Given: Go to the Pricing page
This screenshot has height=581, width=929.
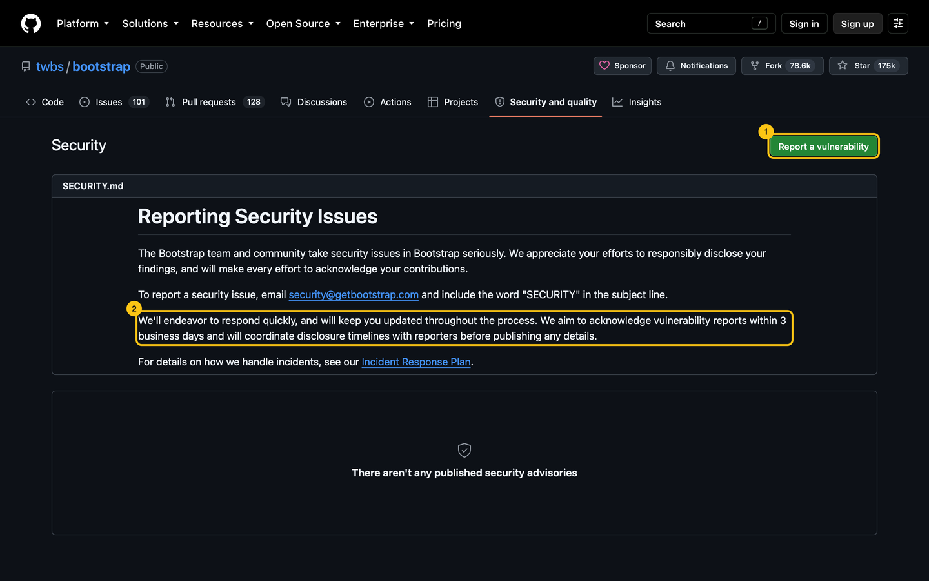Looking at the screenshot, I should point(444,23).
